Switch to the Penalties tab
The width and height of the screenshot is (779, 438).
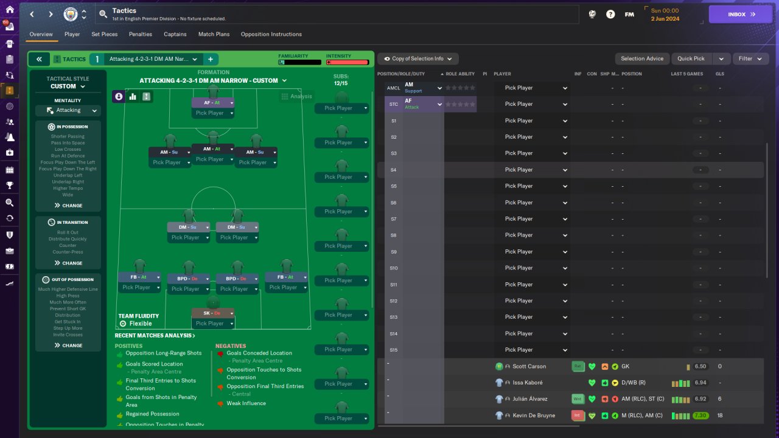point(141,34)
